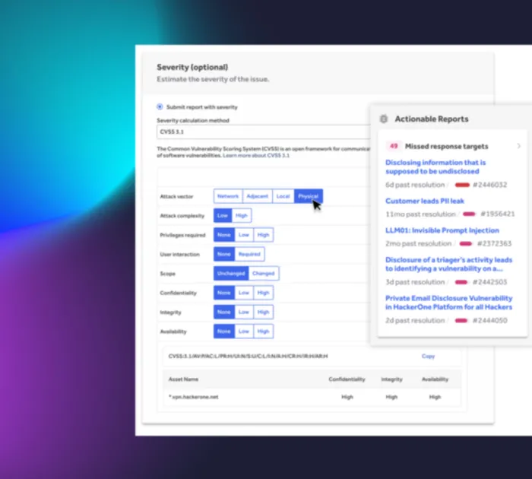Click the 49 missed targets count badge
532x479 pixels.
[394, 146]
